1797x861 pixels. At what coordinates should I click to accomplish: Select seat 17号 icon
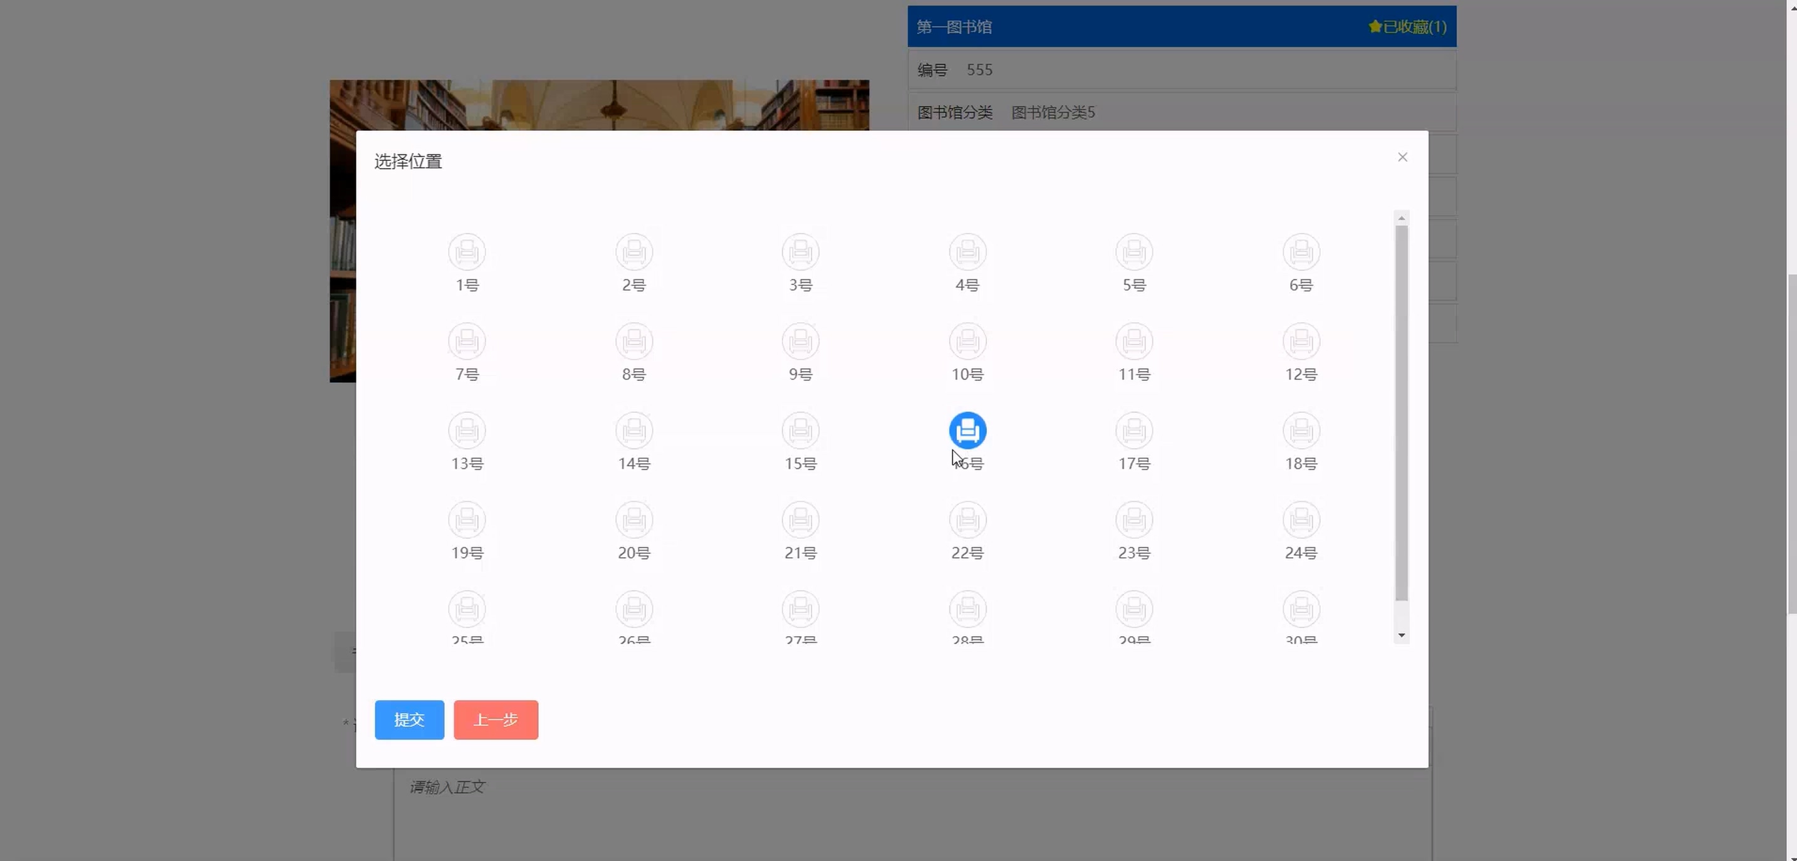coord(1133,430)
